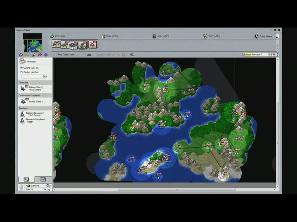
Task: Select the first unit card with yellow number
Action: pyautogui.click(x=56, y=44)
